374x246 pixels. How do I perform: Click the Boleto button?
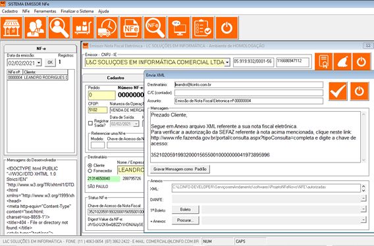tap(185, 210)
